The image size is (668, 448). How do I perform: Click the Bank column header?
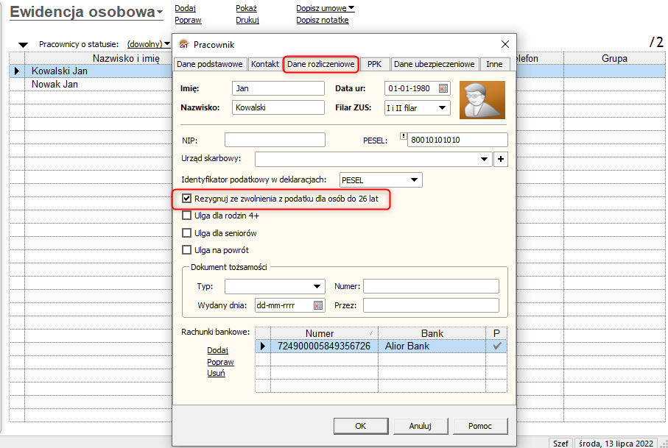coord(432,333)
